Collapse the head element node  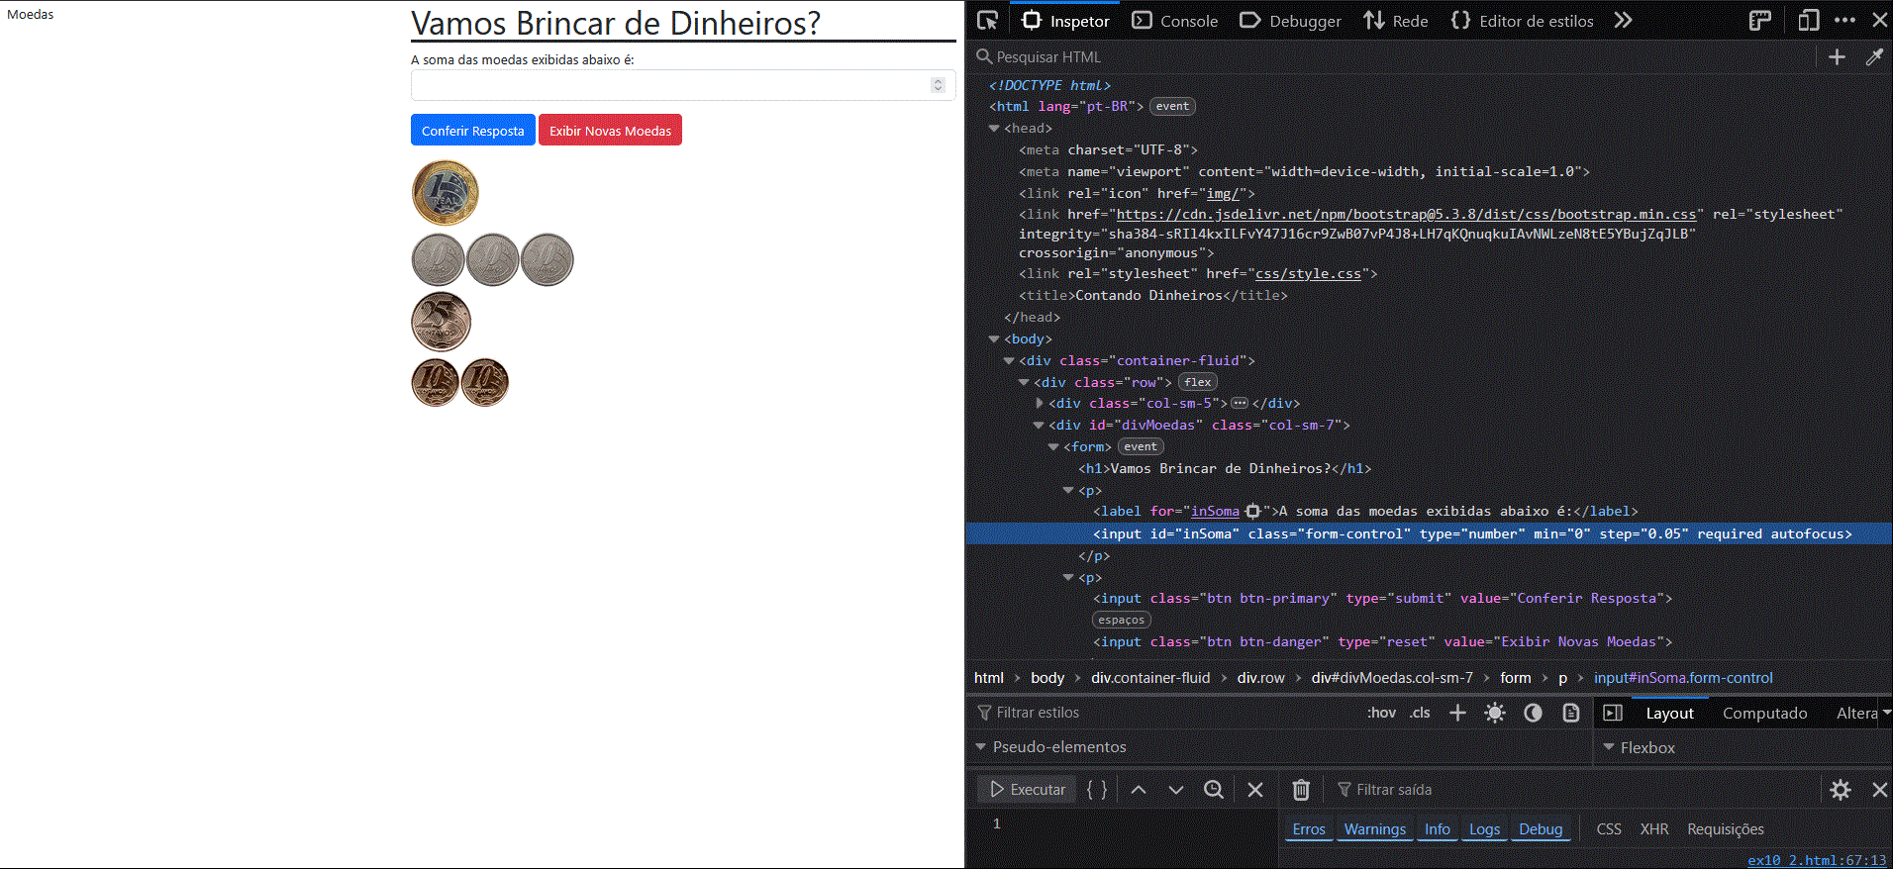click(994, 129)
